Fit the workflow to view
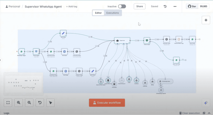 (8, 102)
